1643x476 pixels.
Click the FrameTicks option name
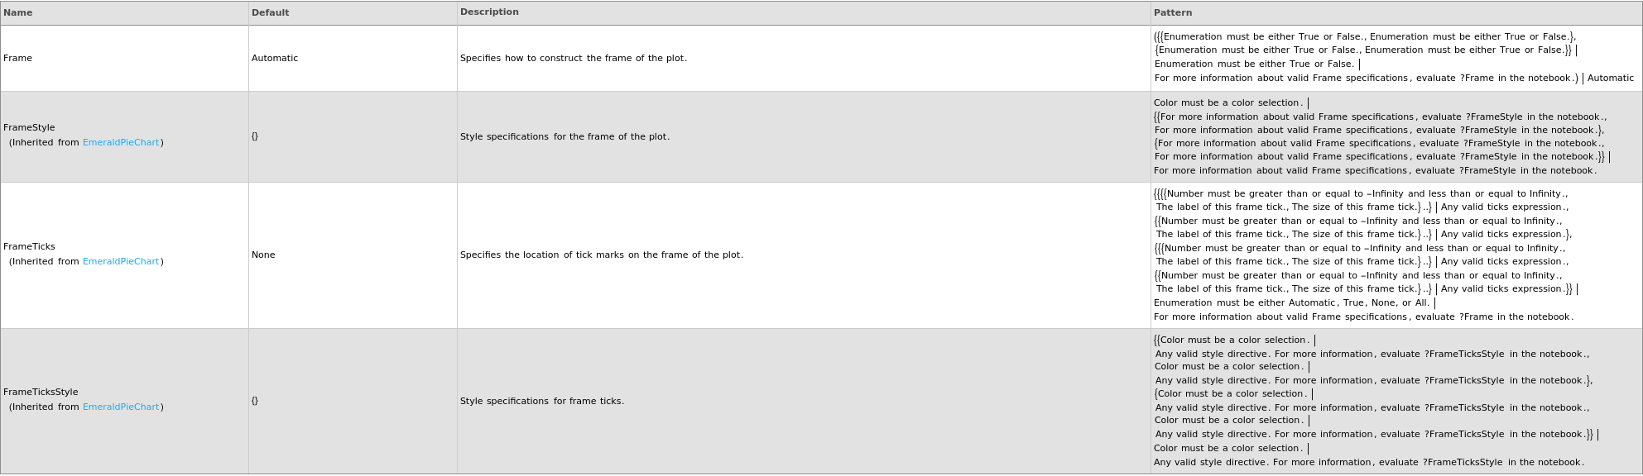click(x=29, y=246)
